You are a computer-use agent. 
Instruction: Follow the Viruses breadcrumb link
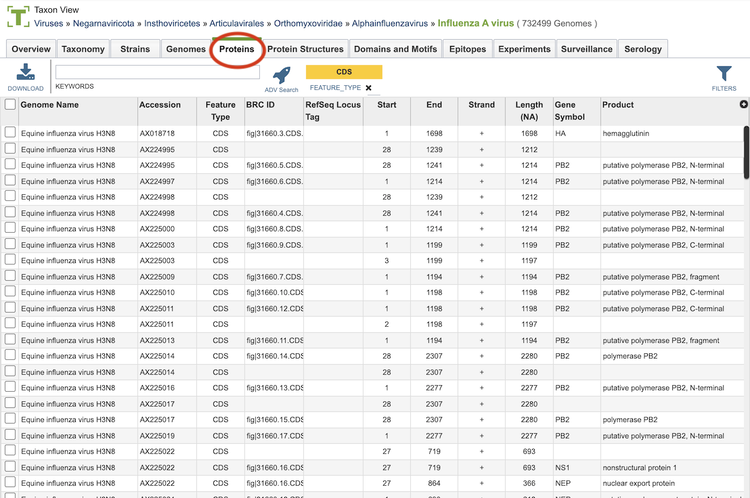click(x=48, y=24)
